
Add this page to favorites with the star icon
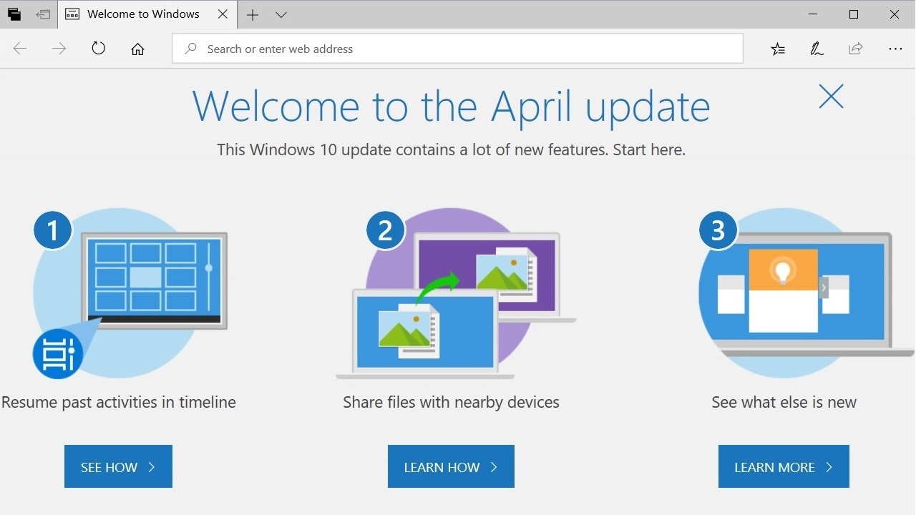click(778, 49)
